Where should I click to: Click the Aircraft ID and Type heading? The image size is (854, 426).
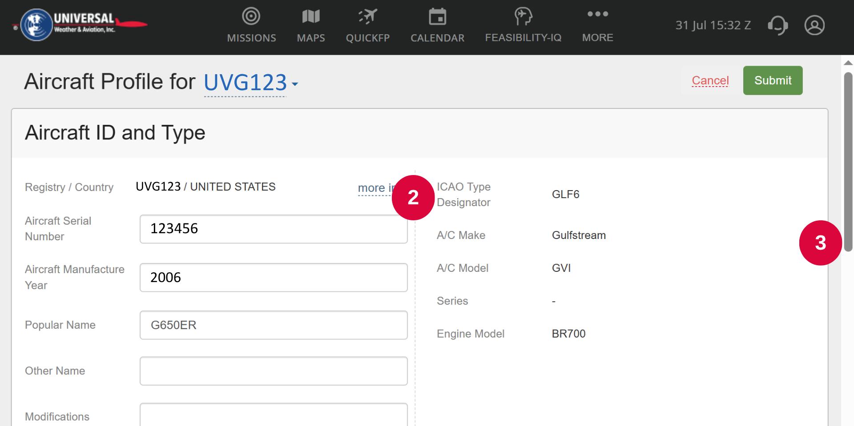(x=115, y=133)
